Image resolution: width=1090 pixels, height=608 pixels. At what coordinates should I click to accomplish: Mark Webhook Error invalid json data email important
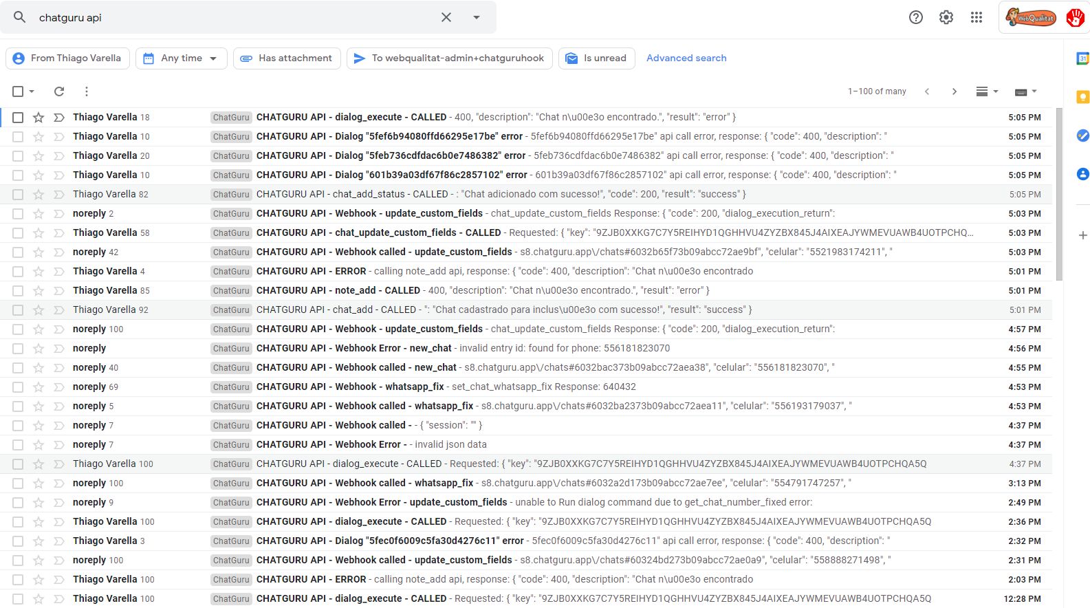[x=59, y=445]
